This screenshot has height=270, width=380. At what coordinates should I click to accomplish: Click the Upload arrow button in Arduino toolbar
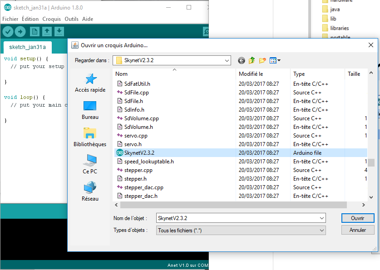click(20, 32)
